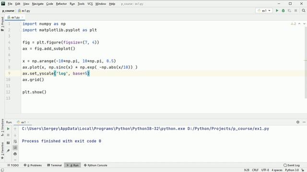
Task: Open the Help menu
Action: (112, 4)
